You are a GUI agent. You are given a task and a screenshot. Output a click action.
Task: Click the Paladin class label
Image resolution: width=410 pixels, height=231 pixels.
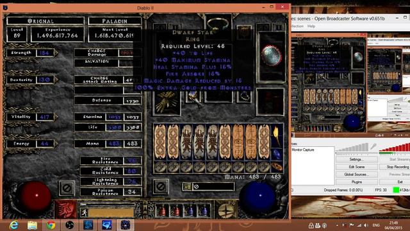115,21
